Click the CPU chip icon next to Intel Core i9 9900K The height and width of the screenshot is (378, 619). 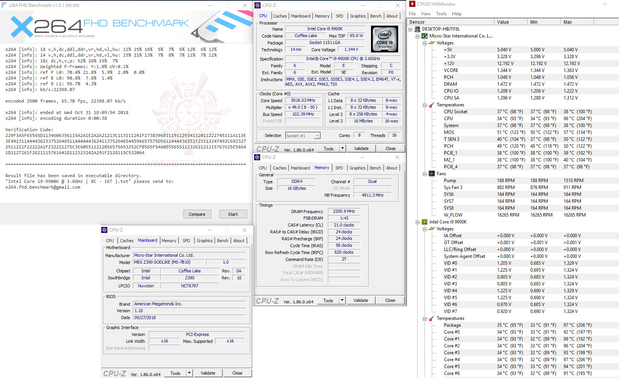425,222
